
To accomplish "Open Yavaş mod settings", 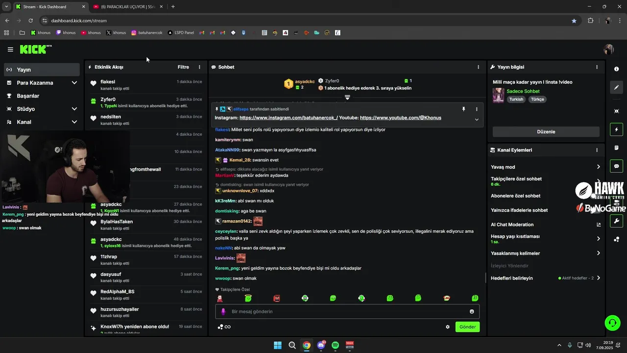I will (546, 167).
